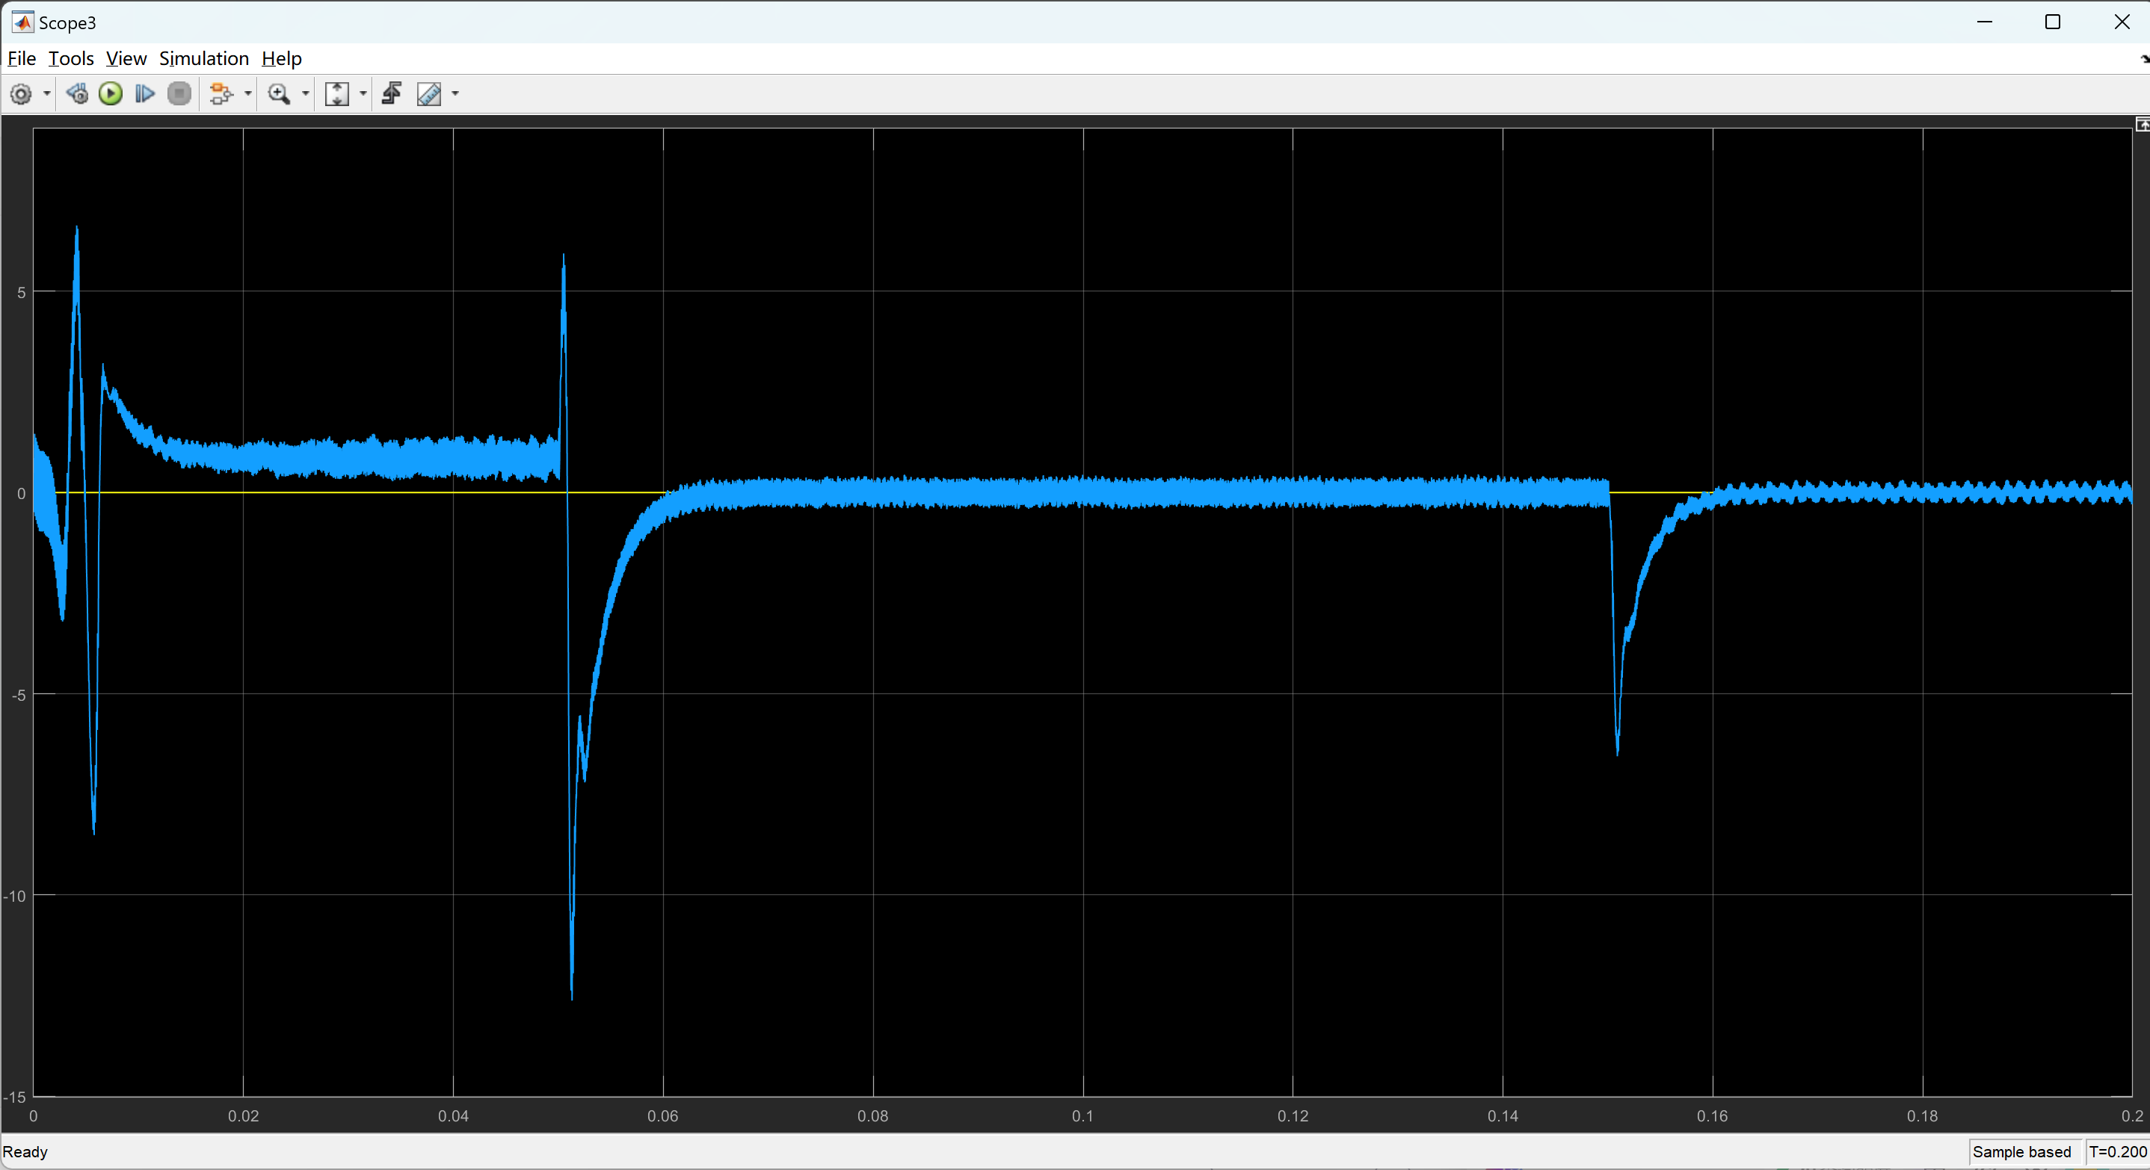Image resolution: width=2150 pixels, height=1170 pixels.
Task: Expand the Zoom tool dropdown arrow
Action: pos(306,94)
